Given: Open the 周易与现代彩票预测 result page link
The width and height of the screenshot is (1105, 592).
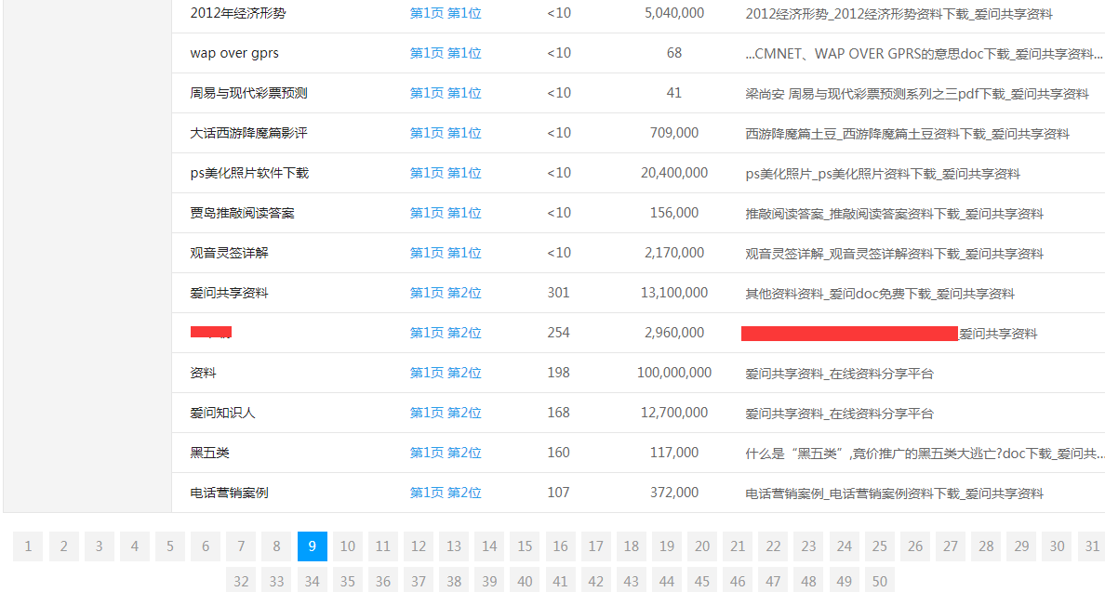Looking at the screenshot, I should click(x=446, y=93).
